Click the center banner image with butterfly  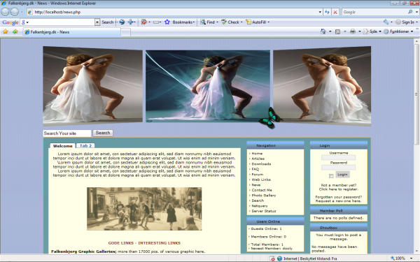pyautogui.click(x=208, y=86)
